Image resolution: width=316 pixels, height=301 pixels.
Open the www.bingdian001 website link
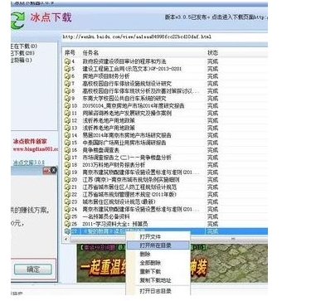(x=36, y=149)
